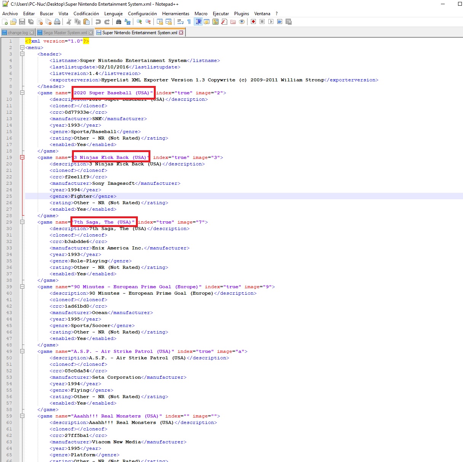Run macro multiple times icon

(x=279, y=22)
